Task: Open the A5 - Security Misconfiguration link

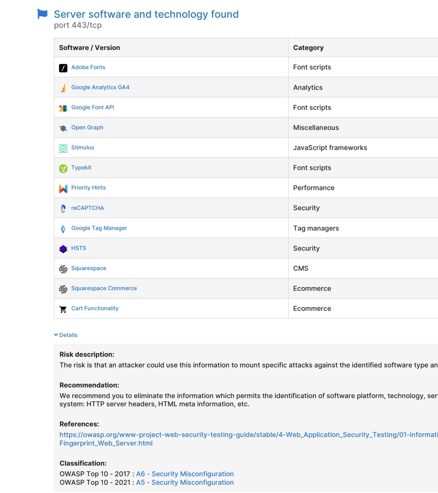Action: point(185,482)
